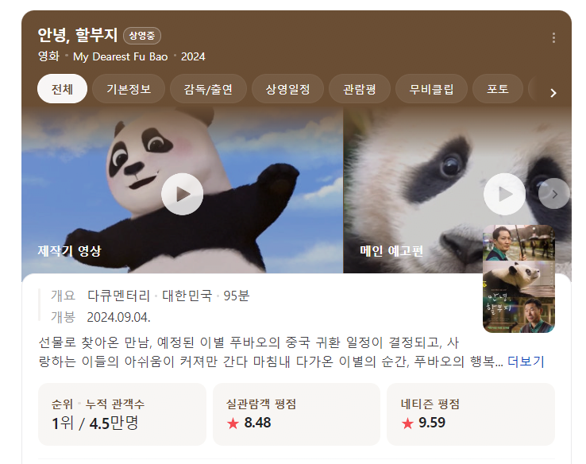Open the 실관람객 평점 8.48 card

296,414
